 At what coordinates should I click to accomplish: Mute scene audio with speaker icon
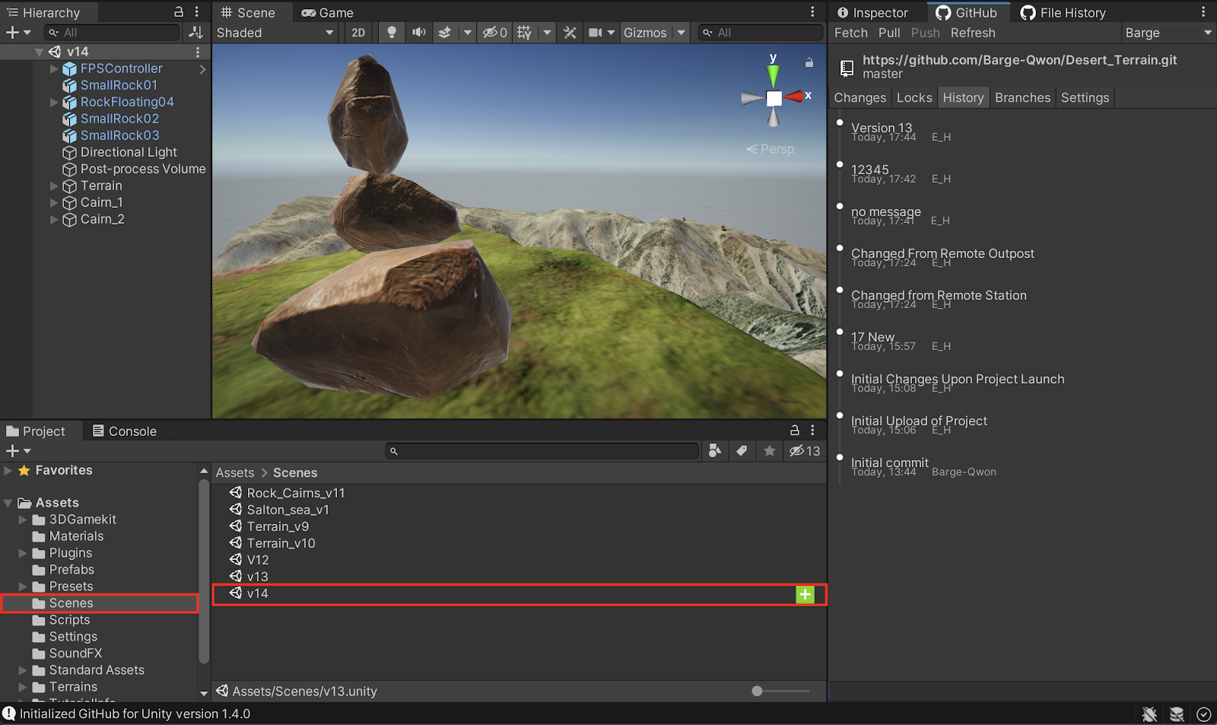tap(418, 33)
